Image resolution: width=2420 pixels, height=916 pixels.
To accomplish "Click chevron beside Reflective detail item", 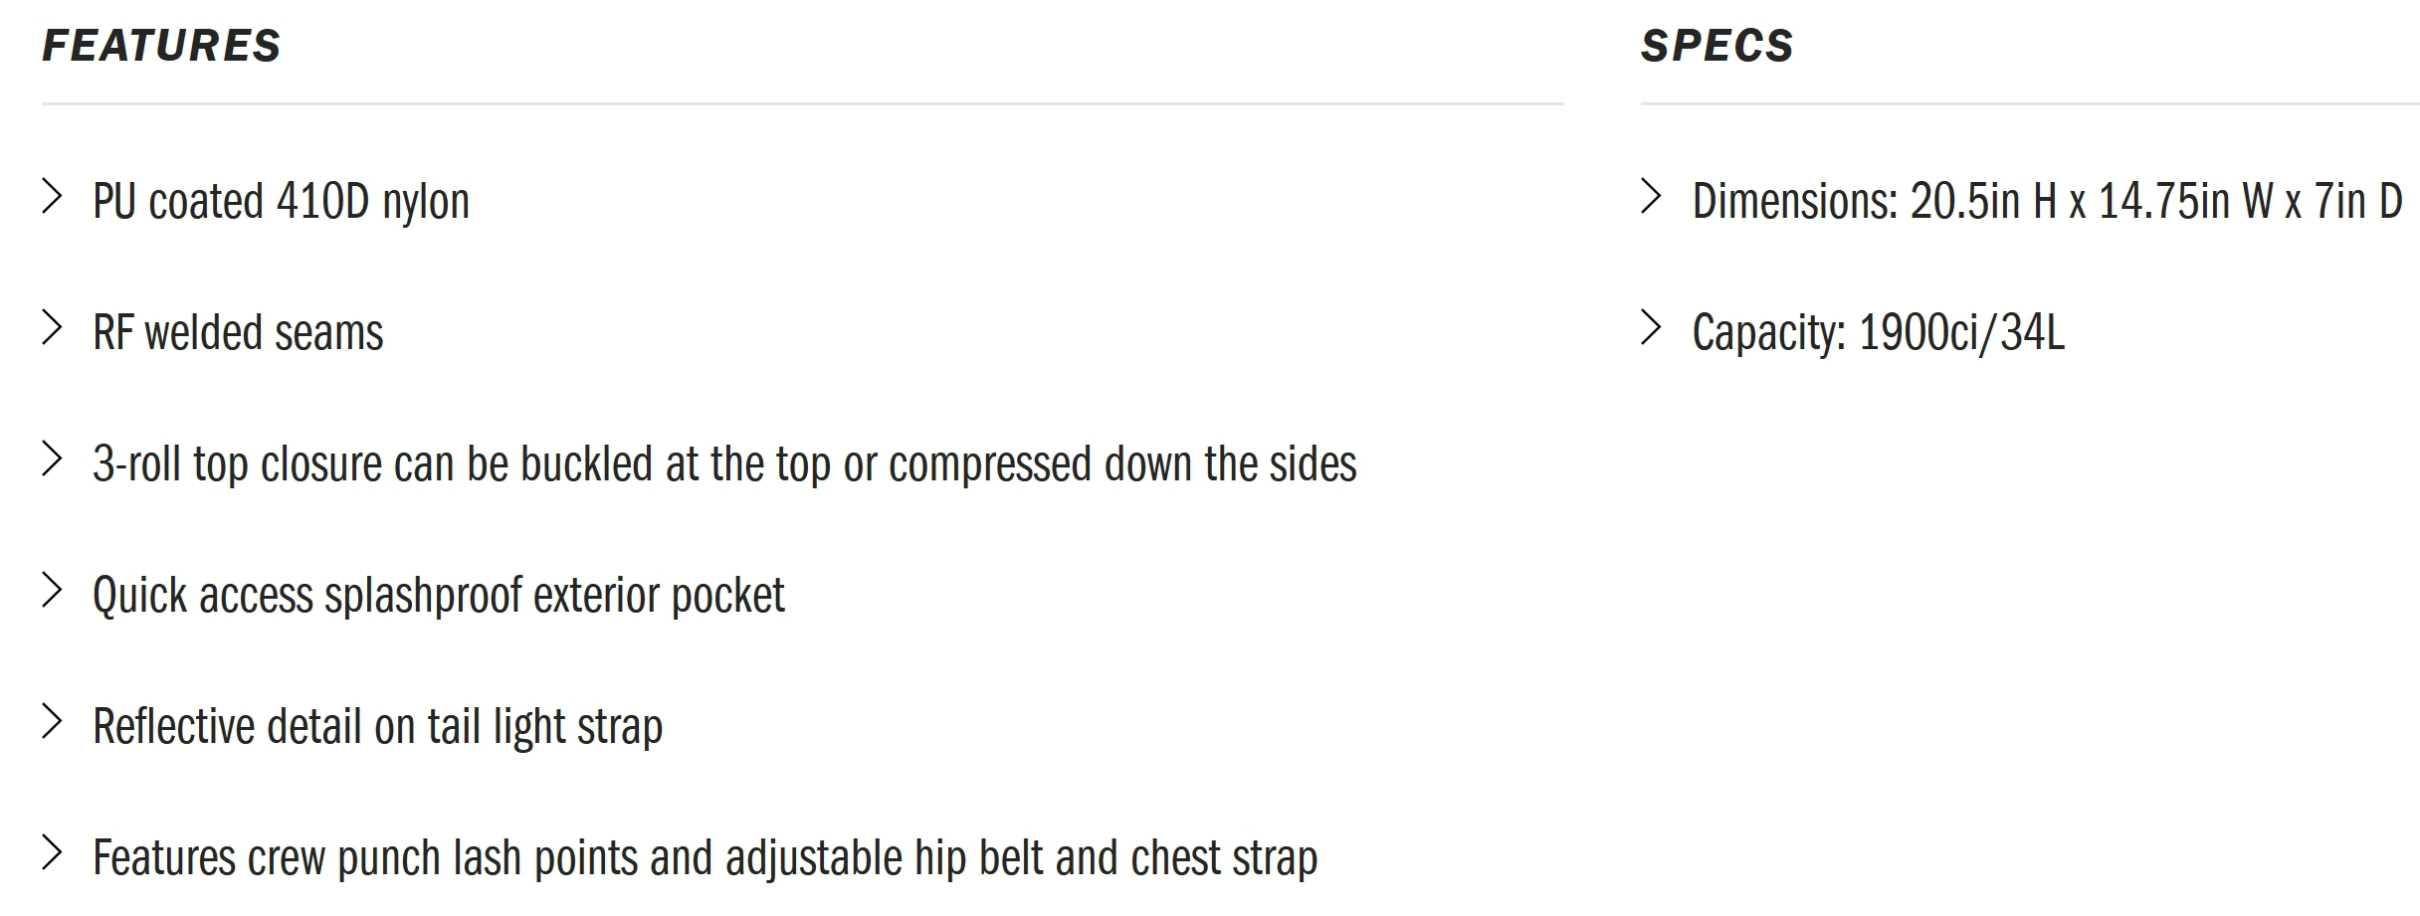I will [53, 722].
